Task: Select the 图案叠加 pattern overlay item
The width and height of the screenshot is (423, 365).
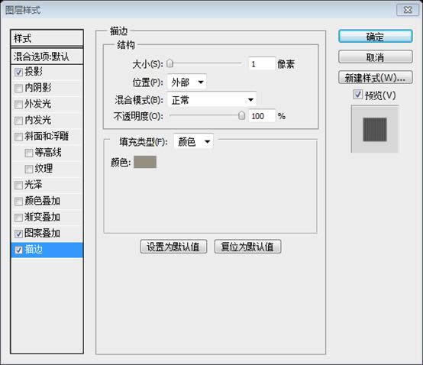Action: tap(47, 234)
